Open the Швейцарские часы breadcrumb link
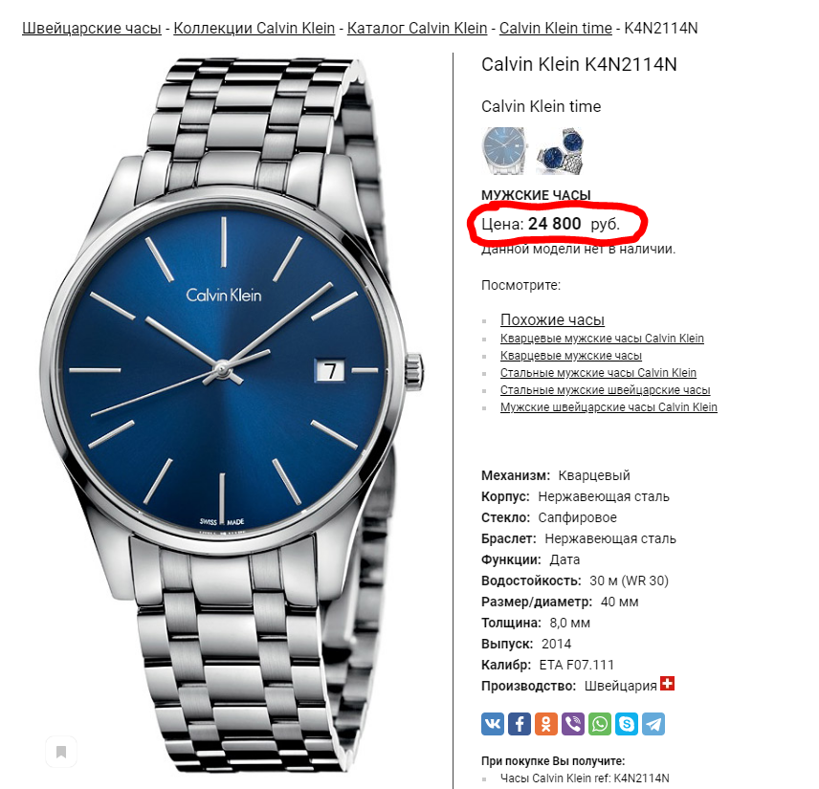This screenshot has width=819, height=789. point(92,28)
